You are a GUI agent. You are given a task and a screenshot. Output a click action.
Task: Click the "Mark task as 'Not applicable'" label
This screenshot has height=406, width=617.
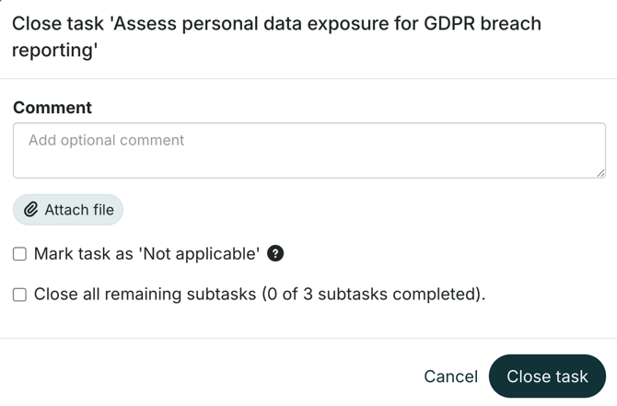pyautogui.click(x=146, y=253)
